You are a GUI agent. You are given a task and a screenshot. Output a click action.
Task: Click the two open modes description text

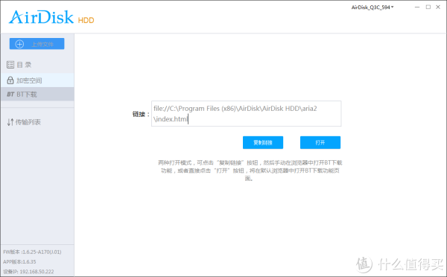[x=250, y=171]
